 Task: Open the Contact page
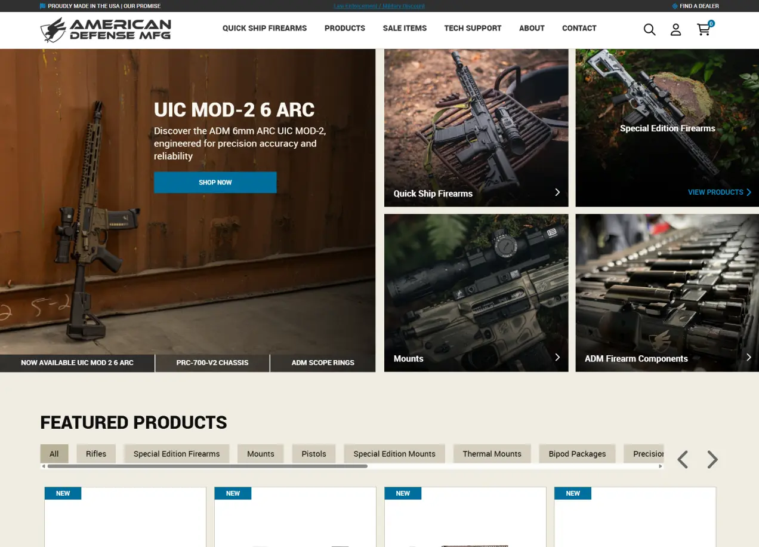[579, 28]
